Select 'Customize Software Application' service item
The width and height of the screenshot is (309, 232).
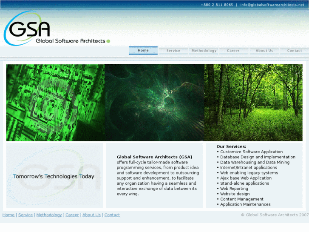tap(251, 152)
